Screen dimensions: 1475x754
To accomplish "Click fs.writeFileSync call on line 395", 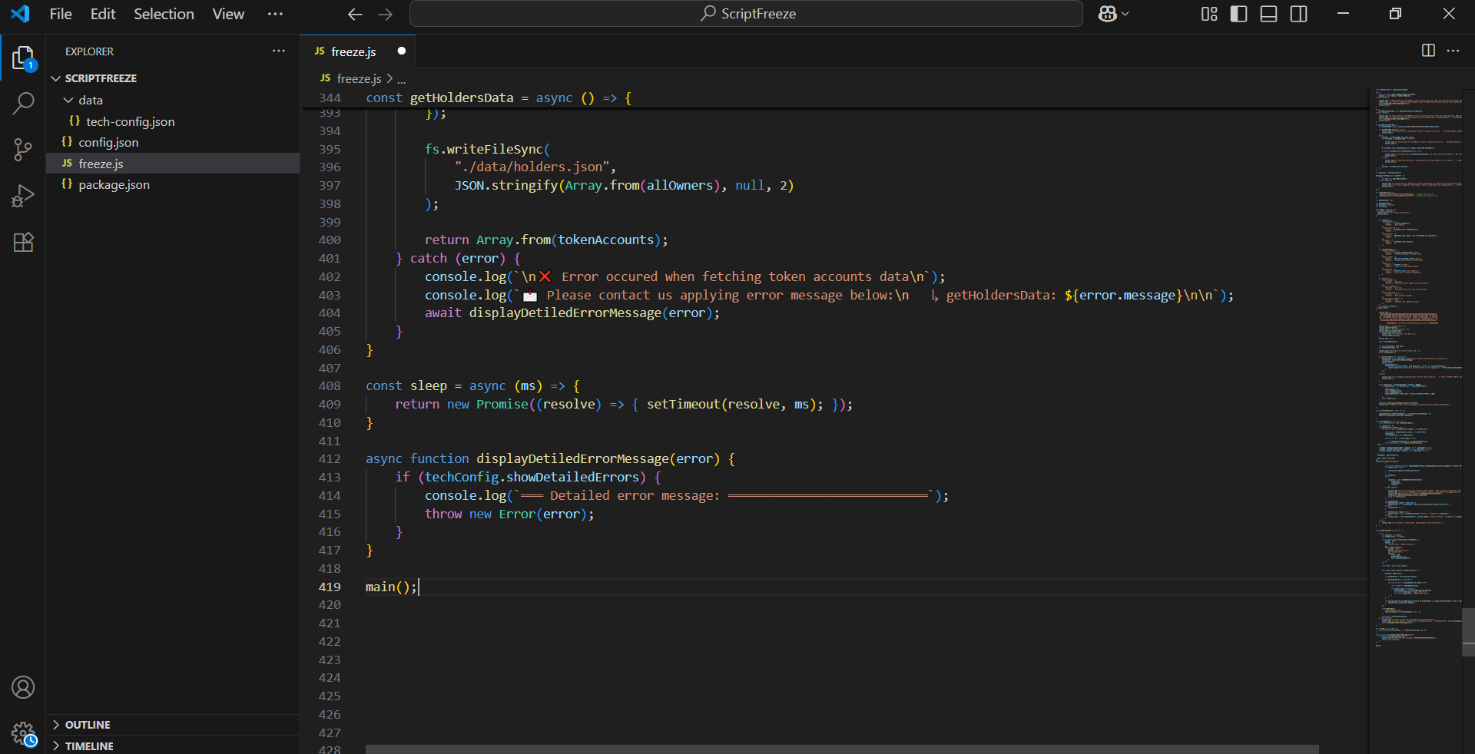I will [487, 149].
